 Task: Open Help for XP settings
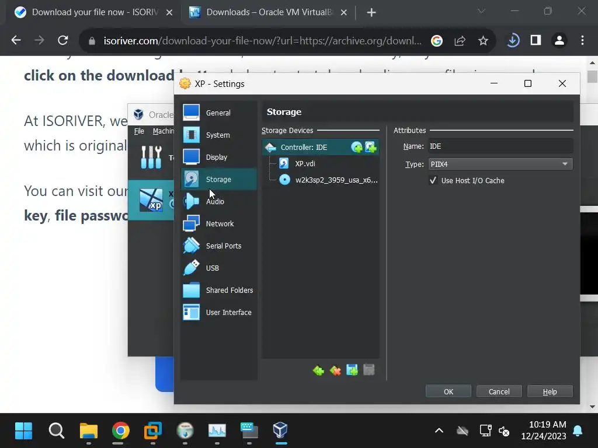(550, 391)
